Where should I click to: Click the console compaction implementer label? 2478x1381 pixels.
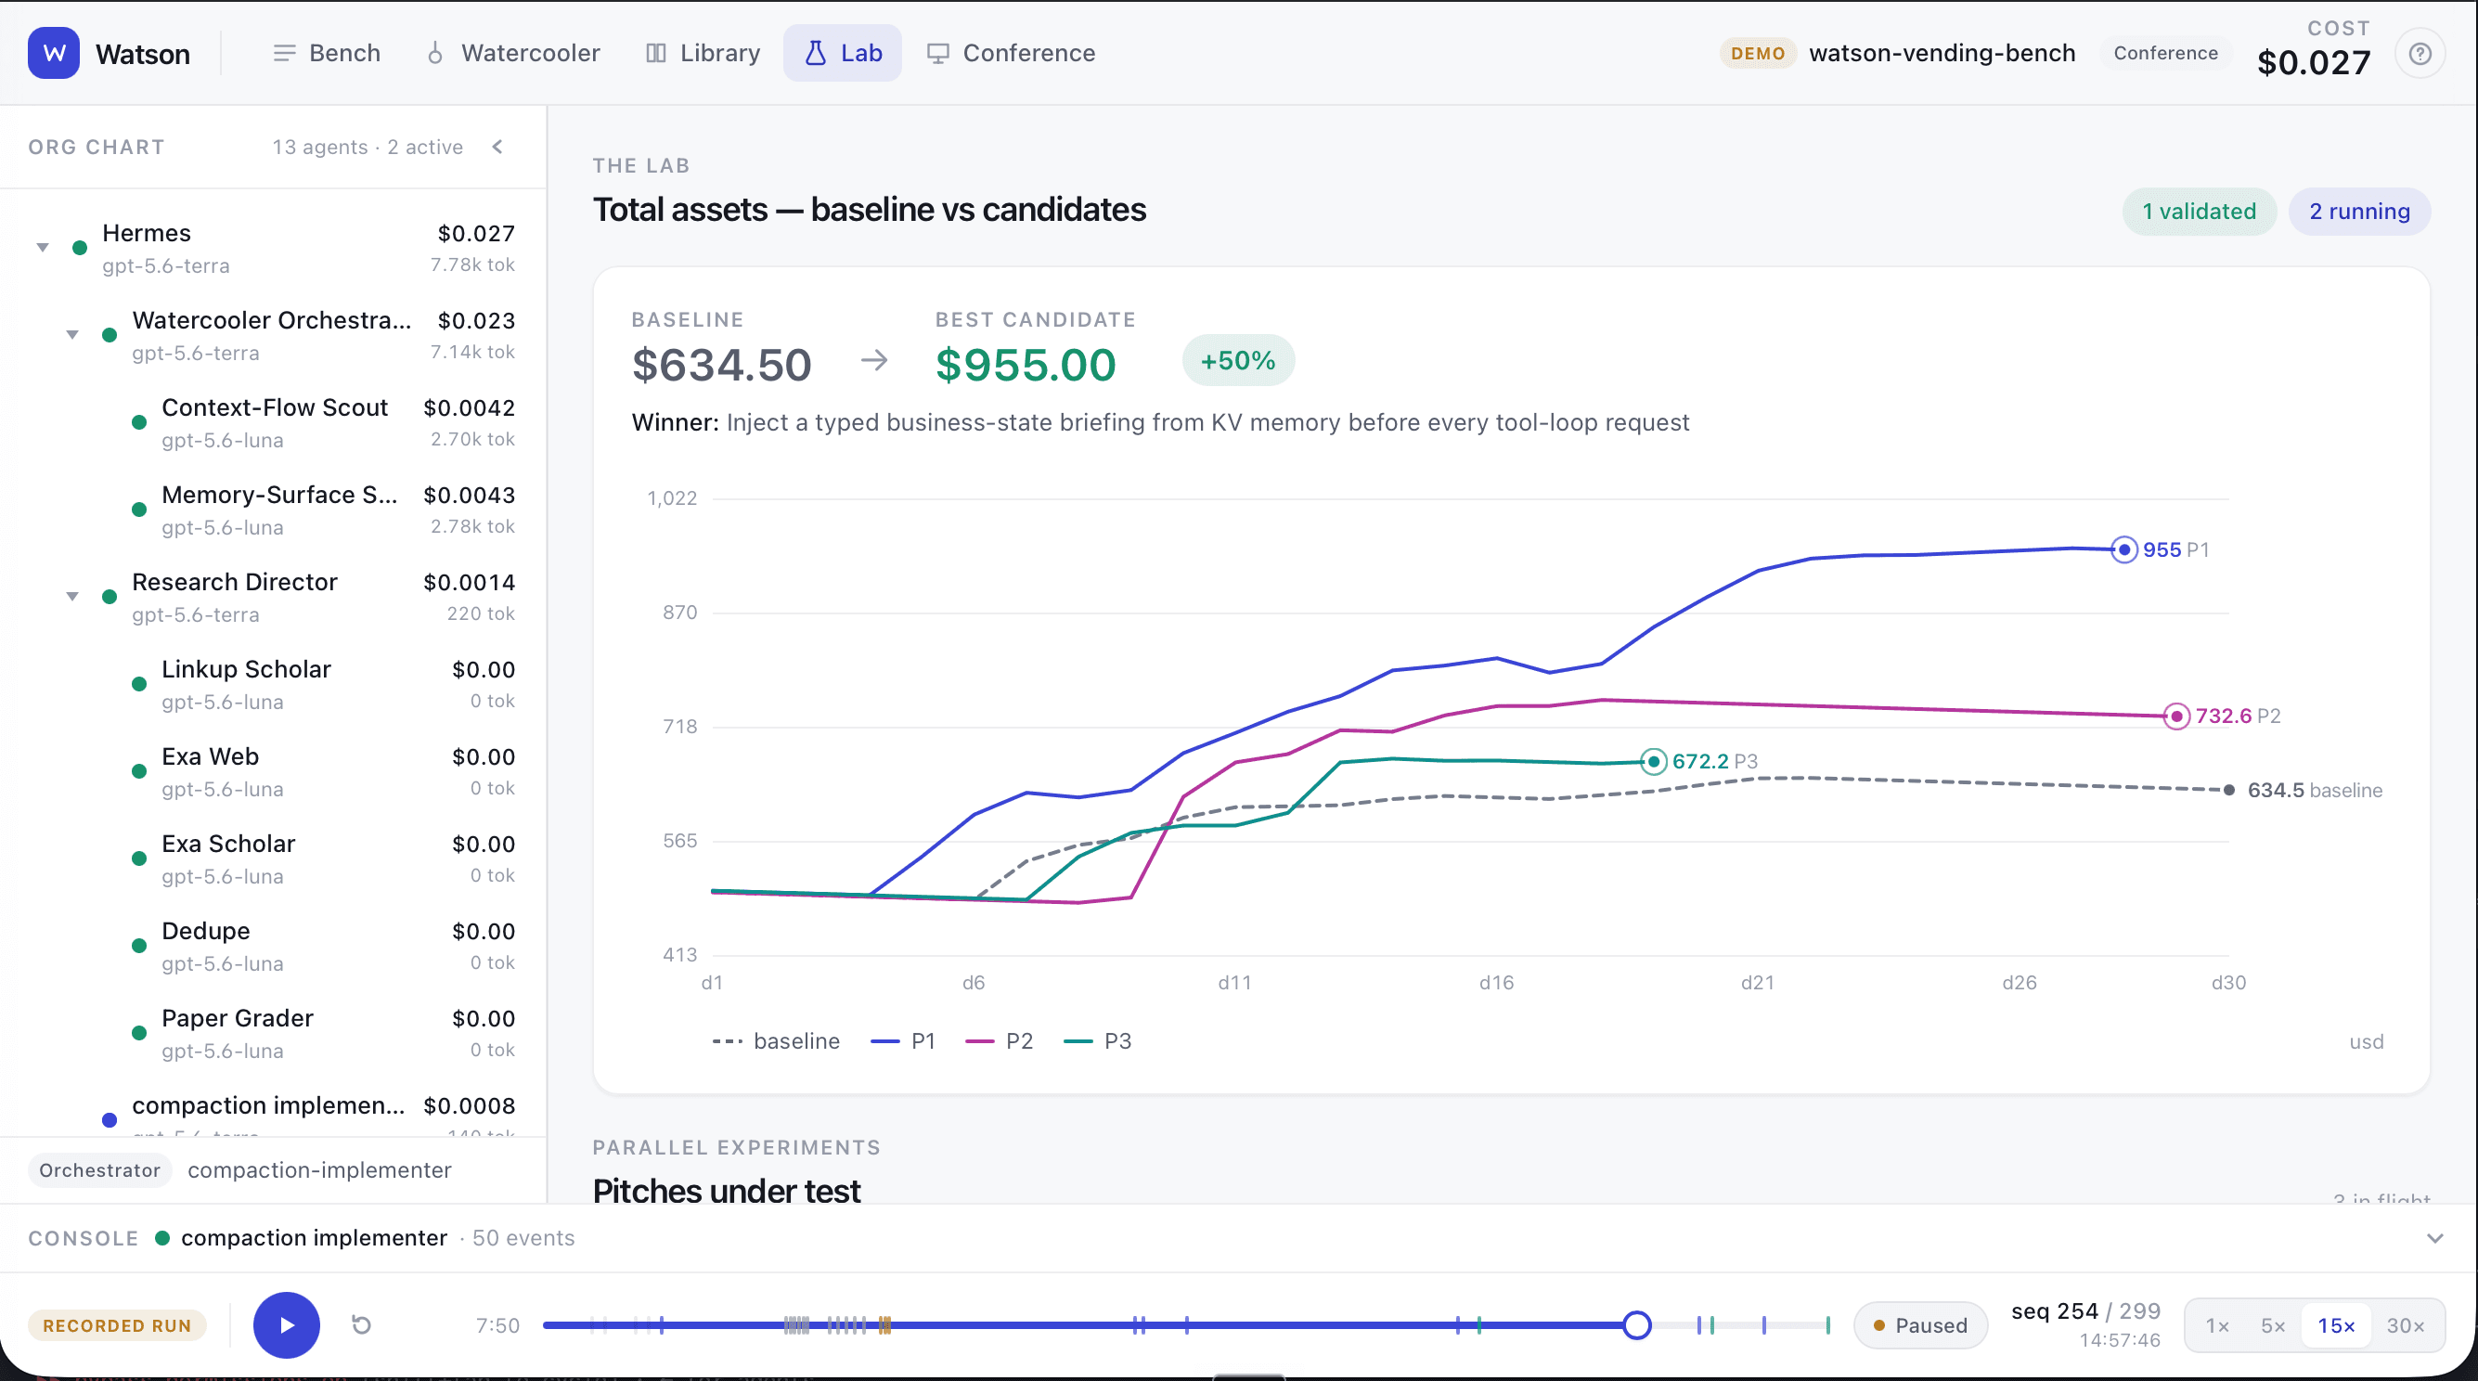coord(314,1238)
